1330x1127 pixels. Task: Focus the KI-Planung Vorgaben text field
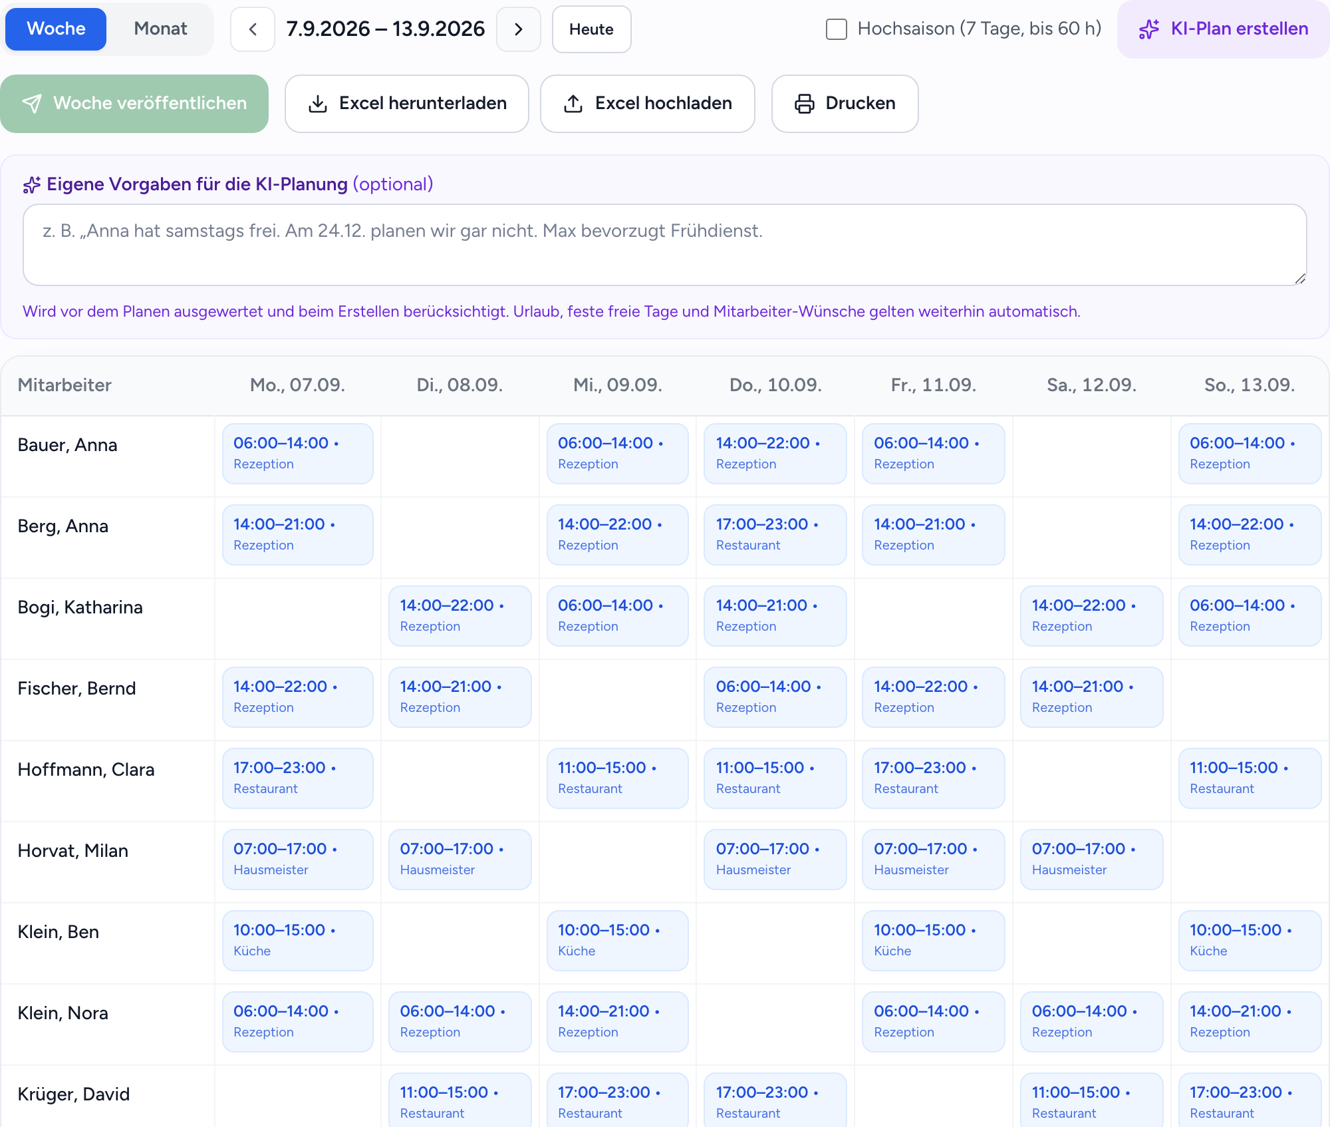pyautogui.click(x=665, y=245)
